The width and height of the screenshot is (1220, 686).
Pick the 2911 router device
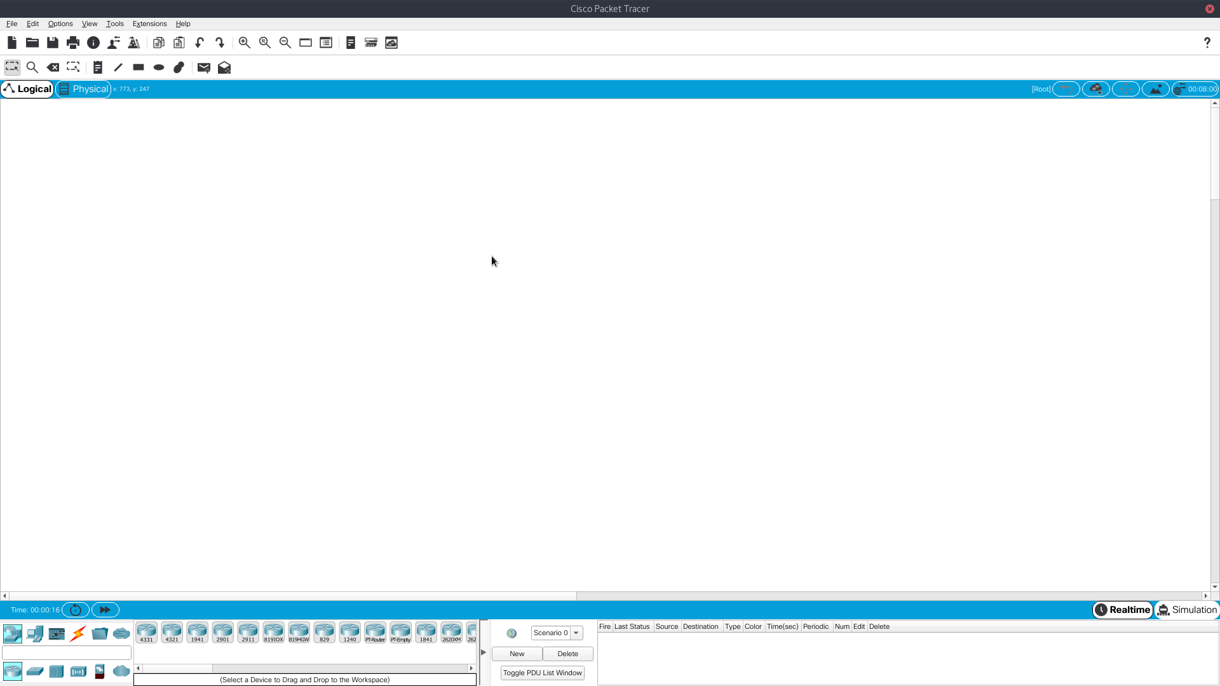[248, 633]
